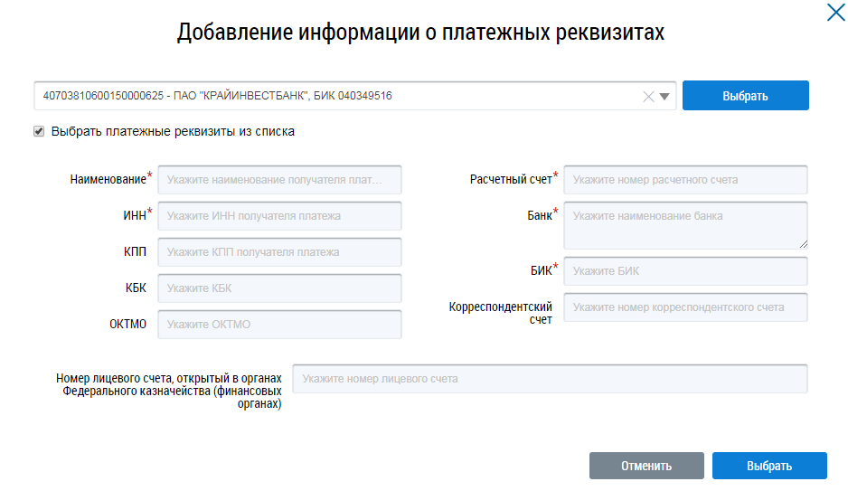Click the Наименование input field
The height and width of the screenshot is (491, 848).
tap(279, 180)
